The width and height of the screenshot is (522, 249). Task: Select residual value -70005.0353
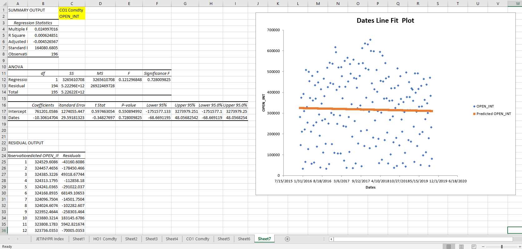[x=72, y=230]
